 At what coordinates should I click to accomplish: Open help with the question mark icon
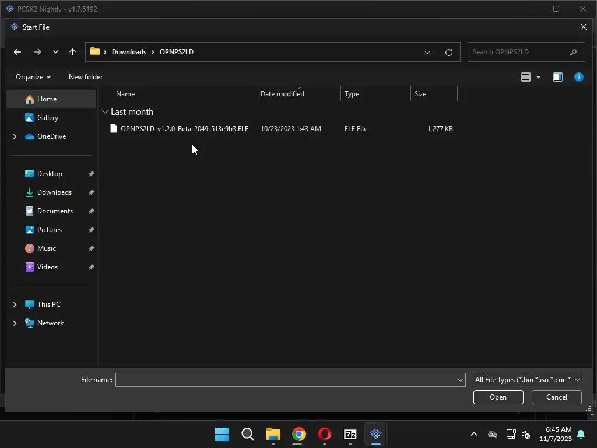[579, 77]
